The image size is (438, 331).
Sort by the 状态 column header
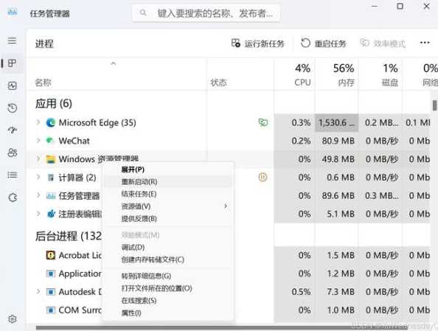[x=241, y=75]
